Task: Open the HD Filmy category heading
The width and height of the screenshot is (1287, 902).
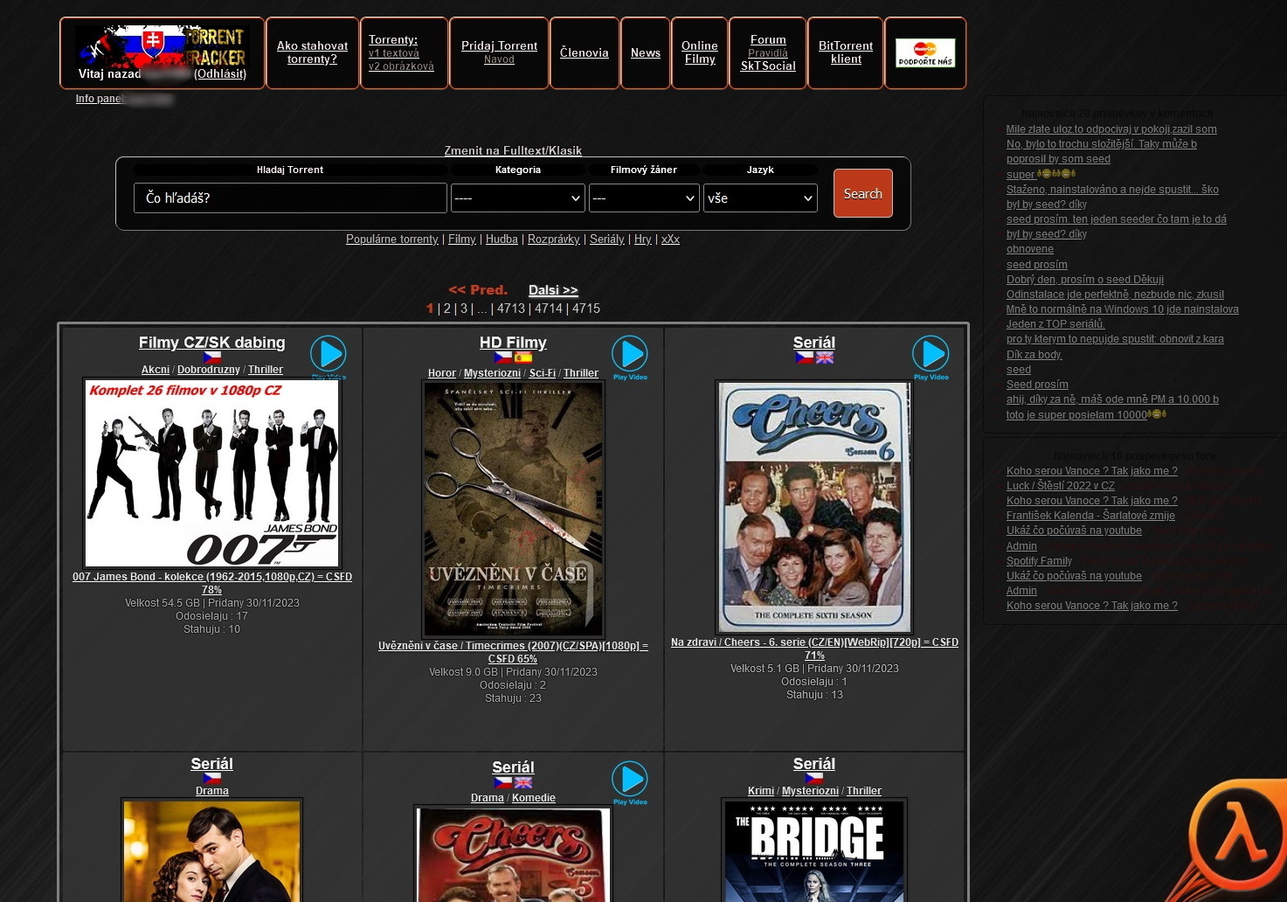Action: coord(513,343)
